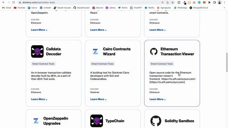Open the Remix bookmark
The width and height of the screenshot is (228, 128).
(123, 8)
